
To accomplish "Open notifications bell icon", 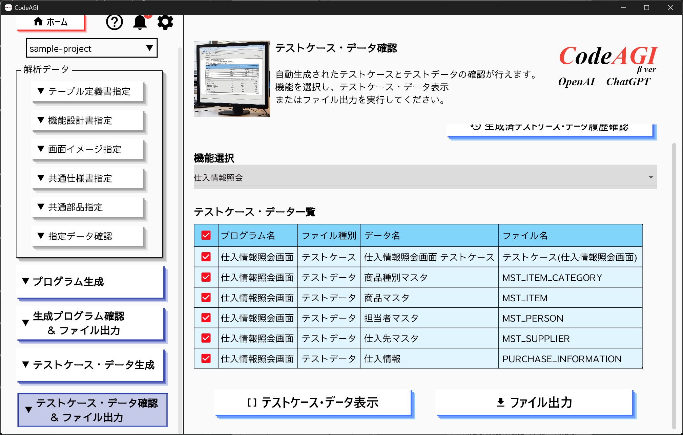I will coord(140,22).
